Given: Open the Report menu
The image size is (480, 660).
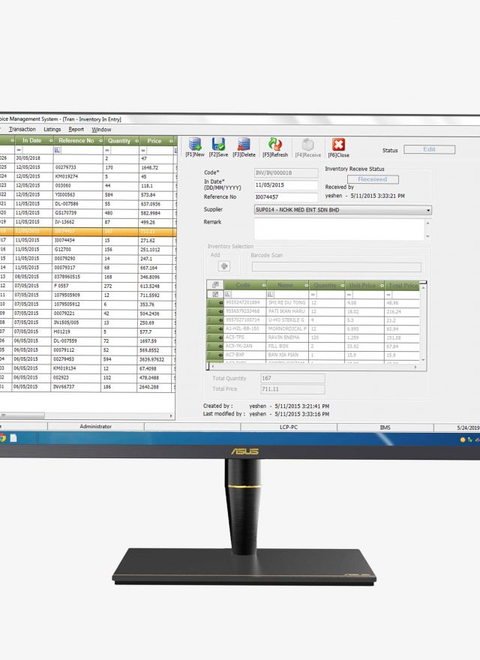Looking at the screenshot, I should pyautogui.click(x=76, y=129).
